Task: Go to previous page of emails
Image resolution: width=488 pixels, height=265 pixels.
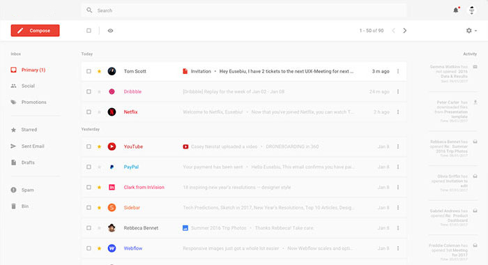Action: 393,31
